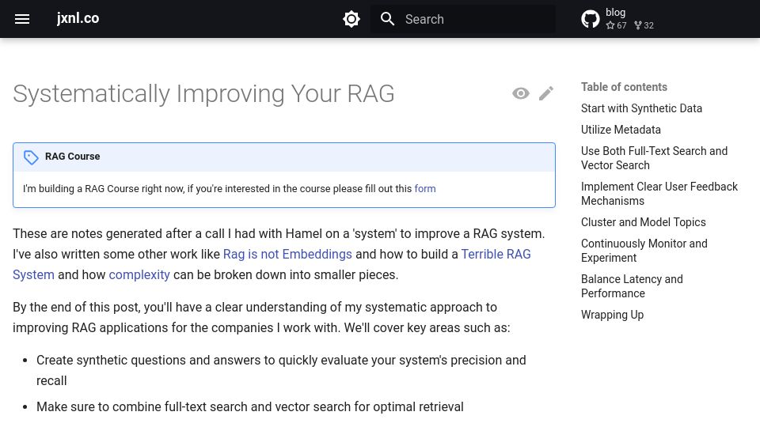760x427 pixels.
Task: Click the RAG Course admonition title
Action: tap(72, 157)
